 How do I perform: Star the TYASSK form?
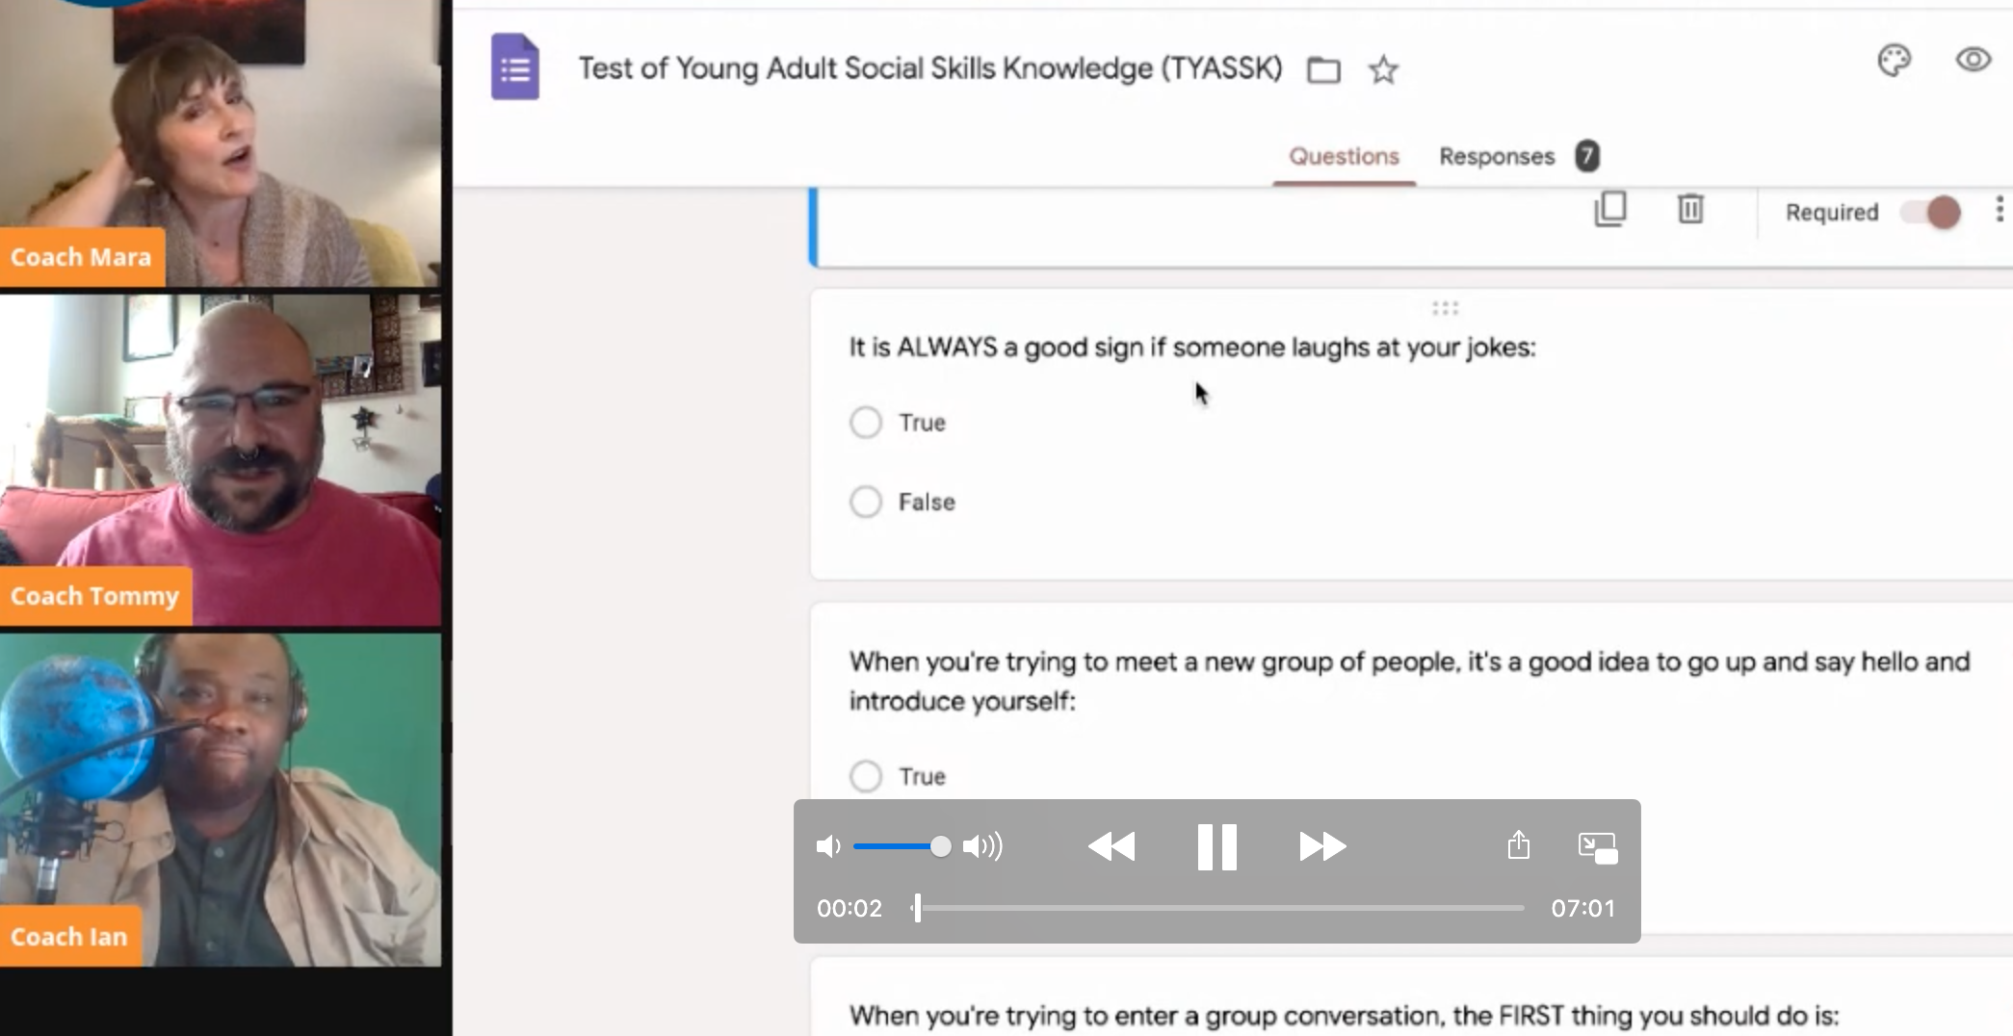click(1383, 70)
